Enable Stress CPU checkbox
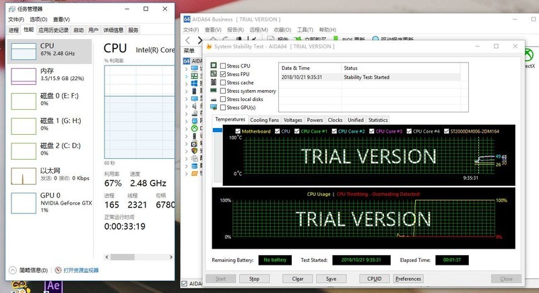The height and width of the screenshot is (293, 539). point(223,65)
